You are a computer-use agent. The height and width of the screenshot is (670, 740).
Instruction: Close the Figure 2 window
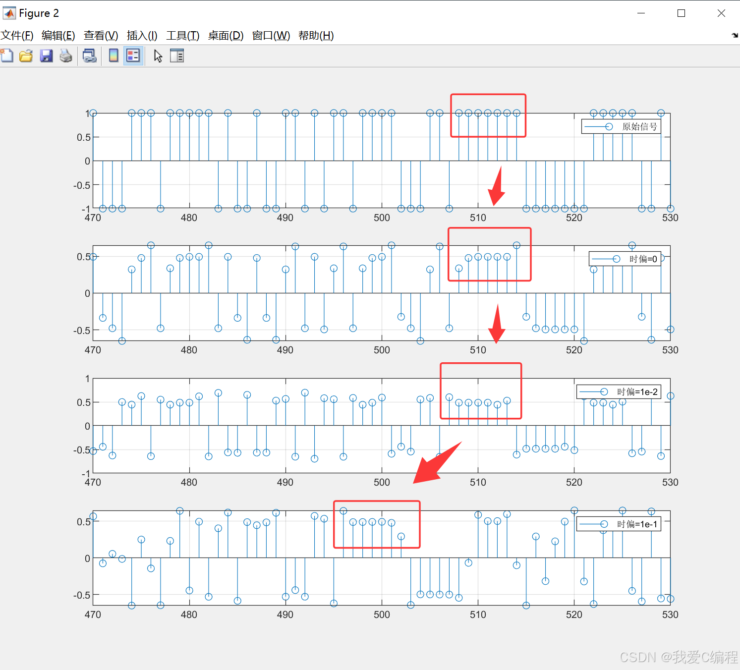[x=721, y=13]
